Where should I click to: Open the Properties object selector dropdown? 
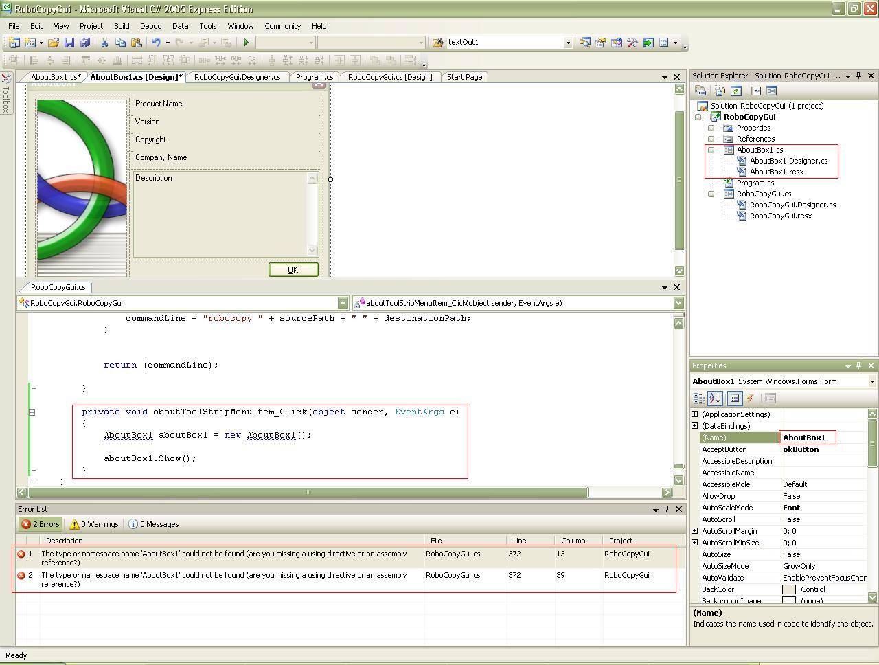[872, 381]
